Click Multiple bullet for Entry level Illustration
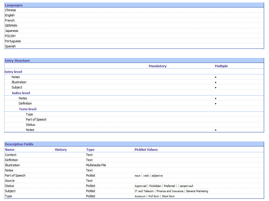The image size is (269, 201). coord(216,82)
